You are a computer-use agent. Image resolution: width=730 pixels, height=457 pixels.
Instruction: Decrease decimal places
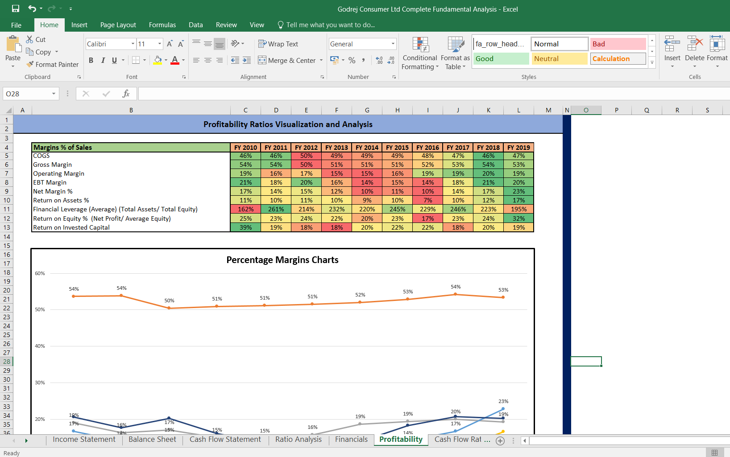(391, 60)
